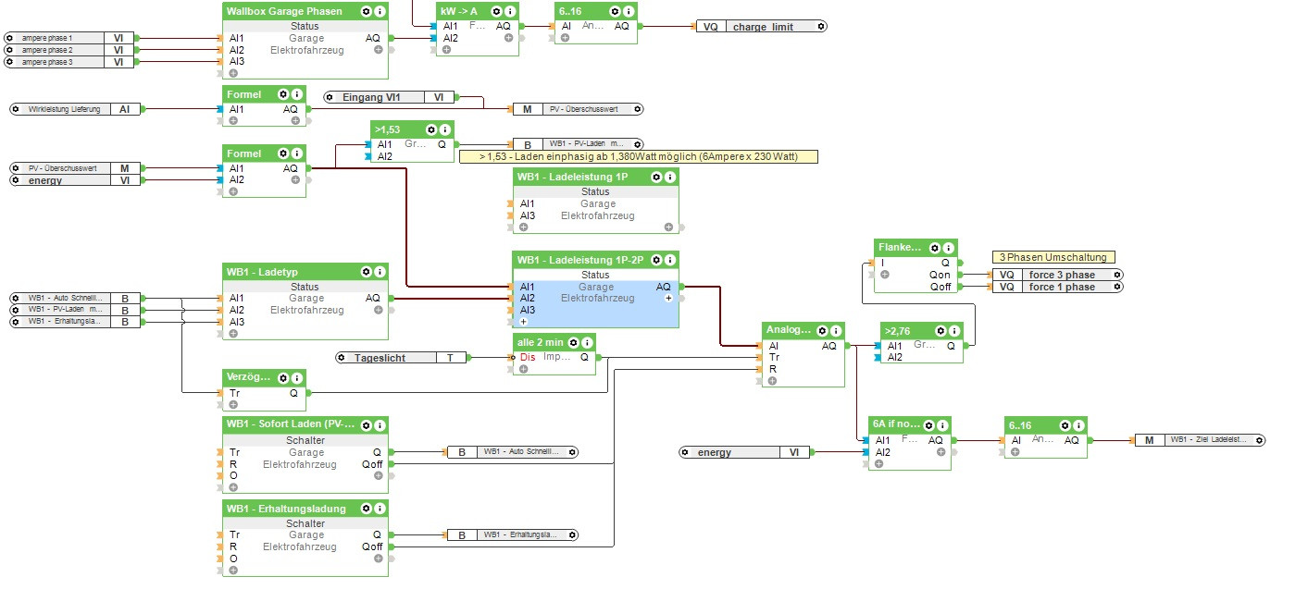Screen dimensions: 1308x614
Task: Show info for 6A if no... block
Action: click(x=941, y=424)
